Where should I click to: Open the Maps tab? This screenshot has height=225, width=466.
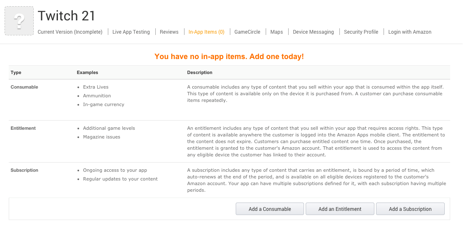point(277,32)
